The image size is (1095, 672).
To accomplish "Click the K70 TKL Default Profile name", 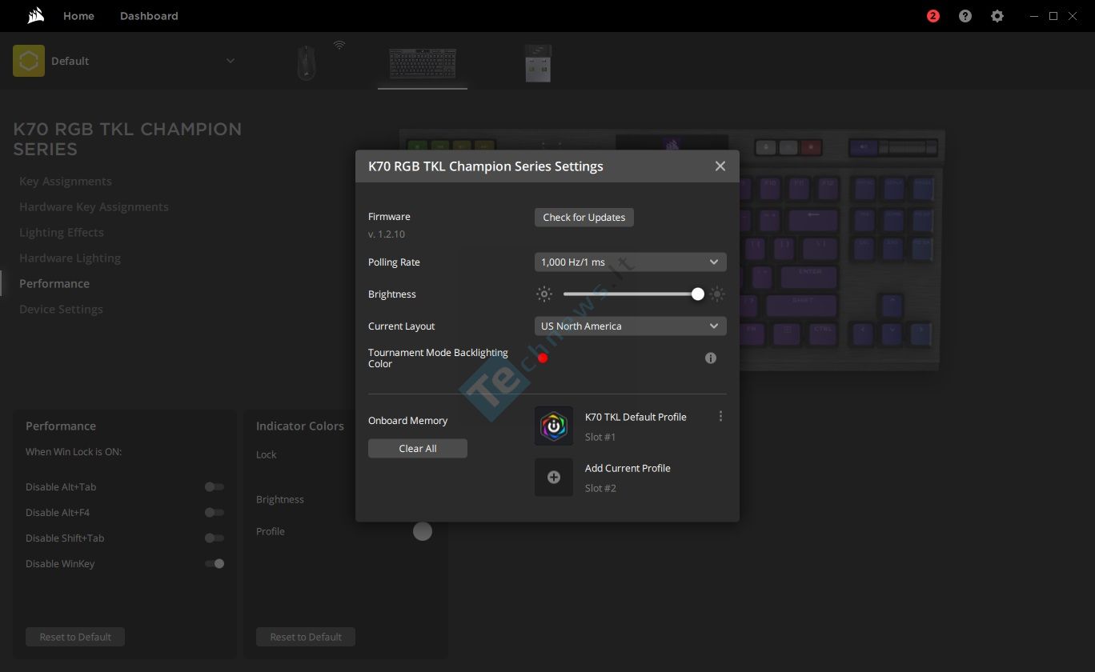I will point(636,417).
